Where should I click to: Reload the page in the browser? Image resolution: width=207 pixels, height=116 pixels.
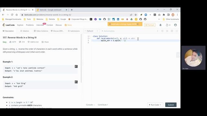12,15
